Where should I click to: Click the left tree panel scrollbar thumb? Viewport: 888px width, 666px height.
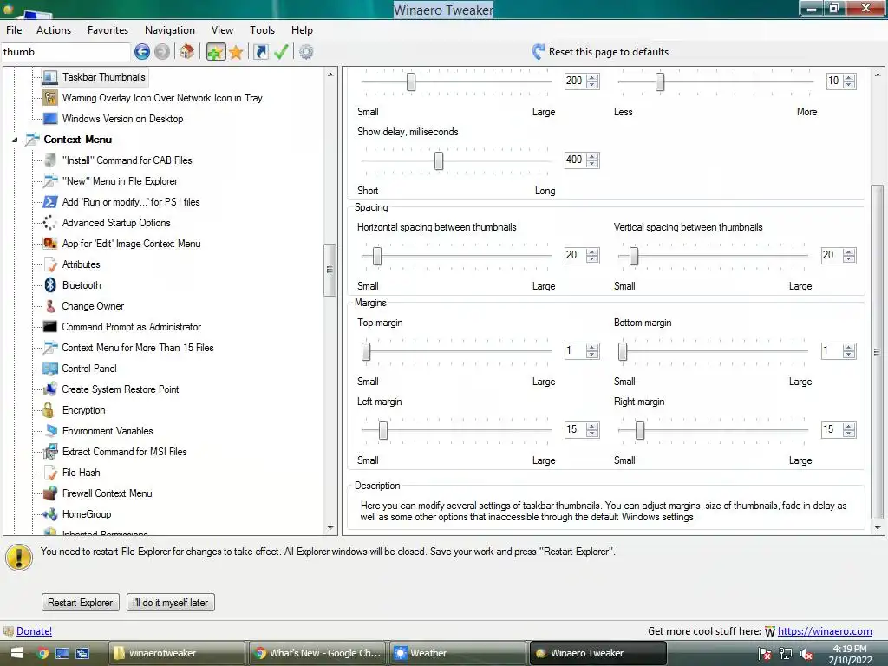tap(330, 270)
